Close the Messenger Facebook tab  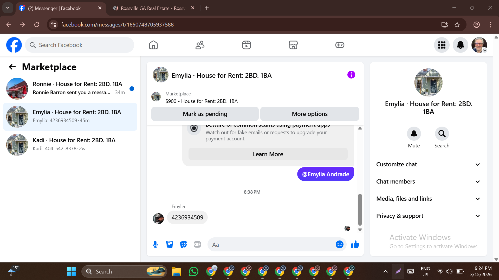[x=100, y=8]
